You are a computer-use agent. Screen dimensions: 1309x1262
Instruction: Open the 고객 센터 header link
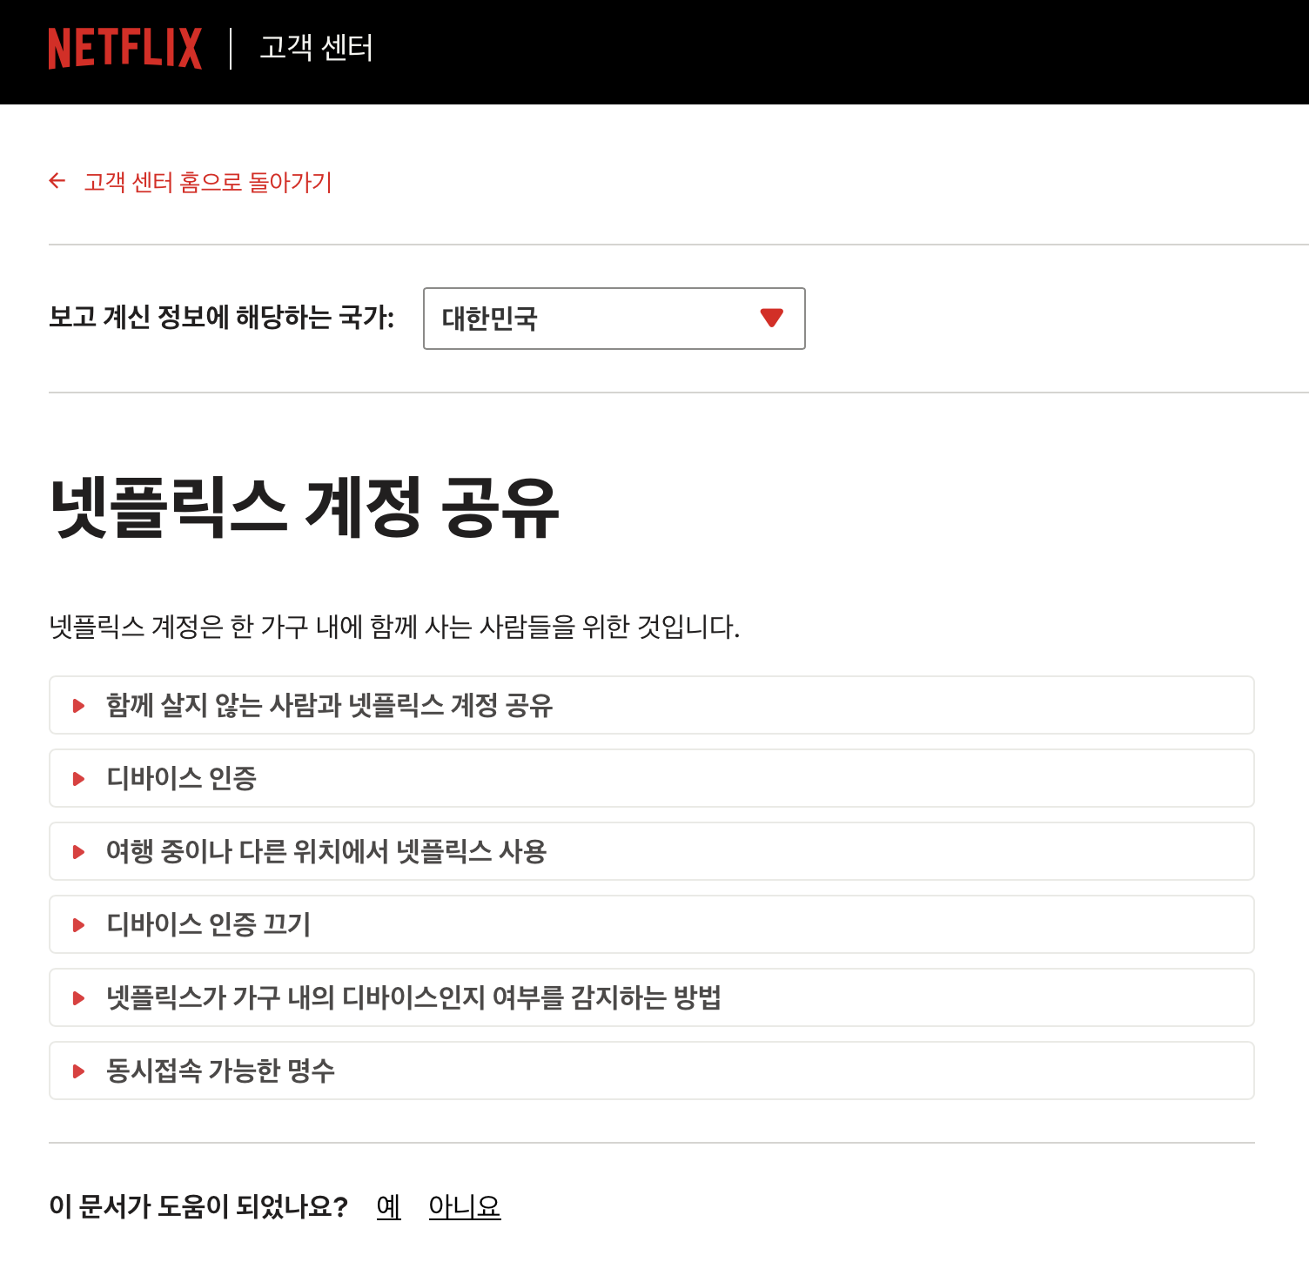coord(316,48)
